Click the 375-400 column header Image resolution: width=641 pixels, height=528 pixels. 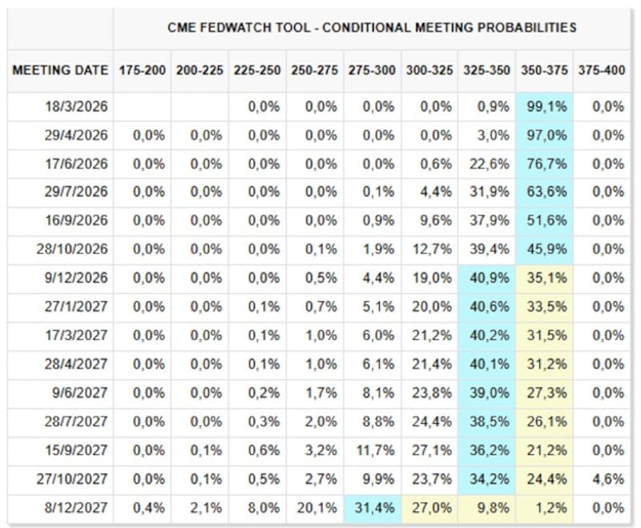pos(601,71)
